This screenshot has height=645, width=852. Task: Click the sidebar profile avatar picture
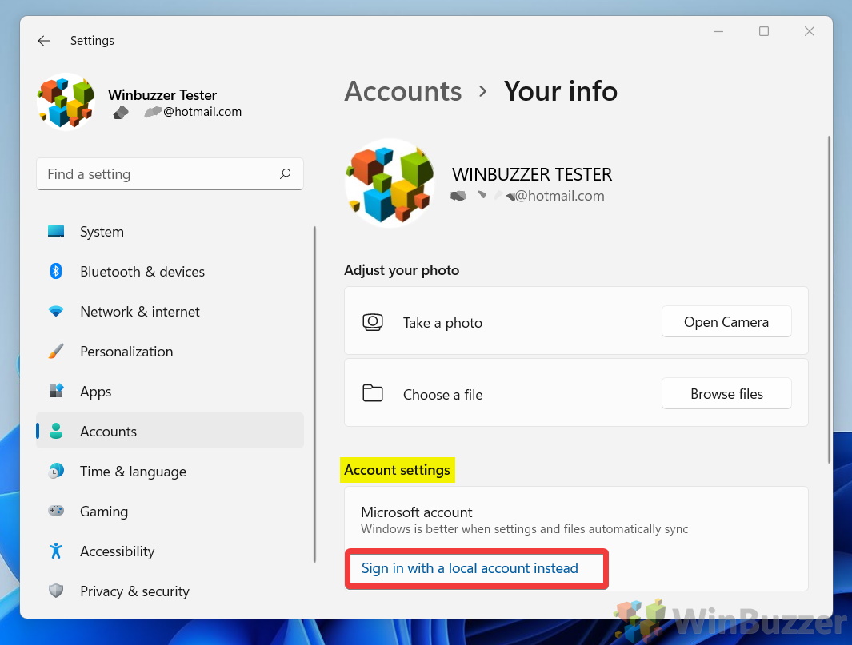[66, 102]
